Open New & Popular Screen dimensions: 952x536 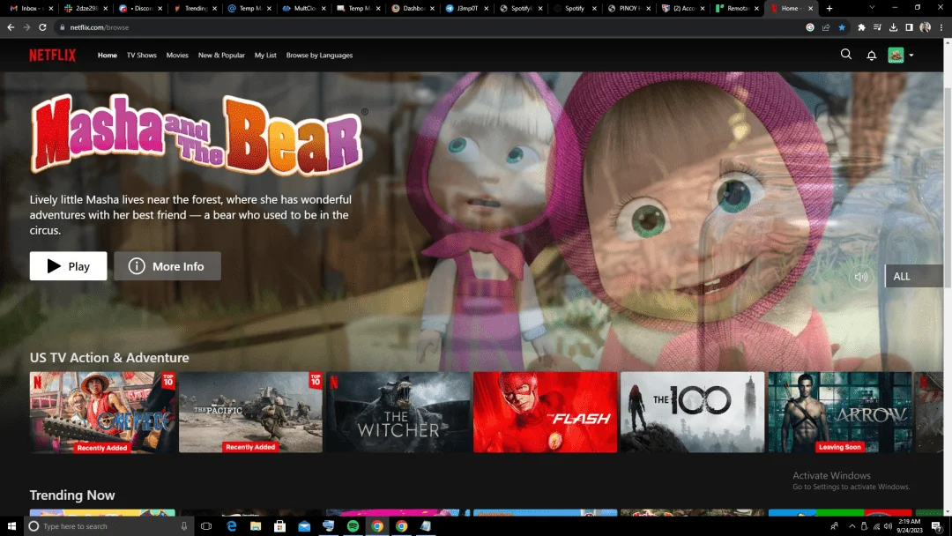point(221,56)
